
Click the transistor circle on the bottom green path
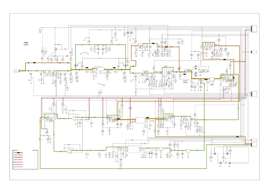click(x=170, y=150)
